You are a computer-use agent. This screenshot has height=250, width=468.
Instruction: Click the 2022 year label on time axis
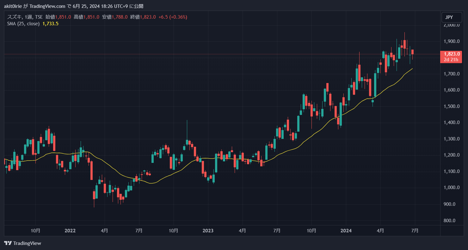[x=70, y=231]
